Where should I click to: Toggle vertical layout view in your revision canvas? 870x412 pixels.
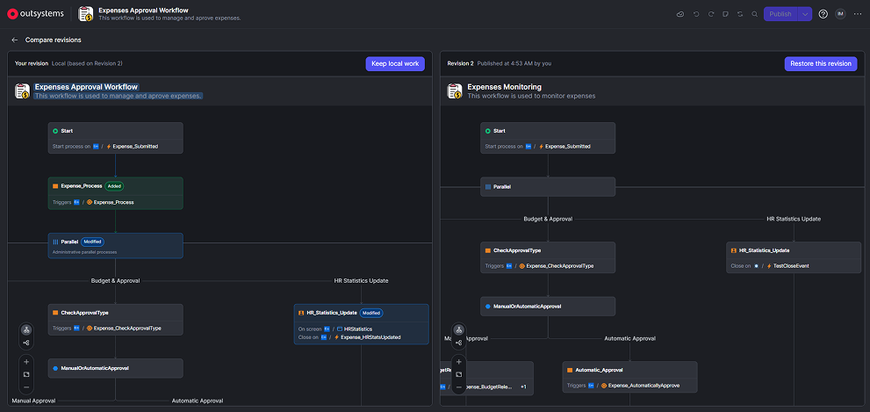tap(26, 329)
